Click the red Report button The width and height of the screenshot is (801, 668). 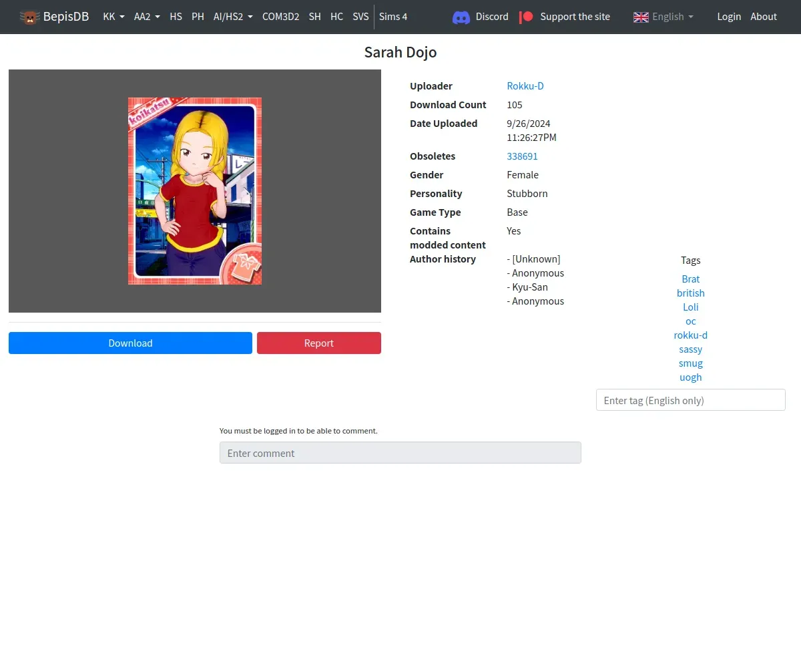pos(319,343)
